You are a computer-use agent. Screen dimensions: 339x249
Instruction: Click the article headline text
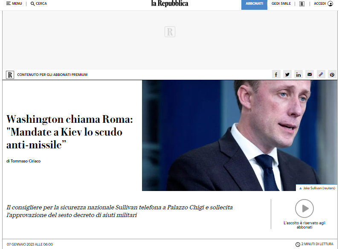[x=70, y=132]
